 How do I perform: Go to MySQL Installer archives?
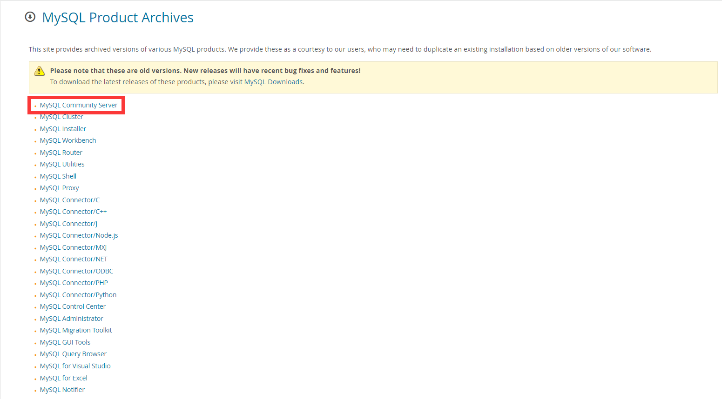pos(63,129)
